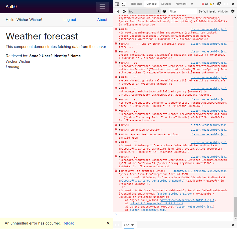
Task: Click the red error count badge
Action: (205, 4)
